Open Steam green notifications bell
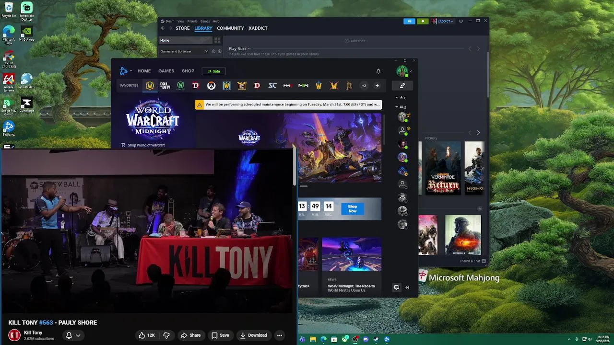Image resolution: width=614 pixels, height=345 pixels. (x=423, y=21)
